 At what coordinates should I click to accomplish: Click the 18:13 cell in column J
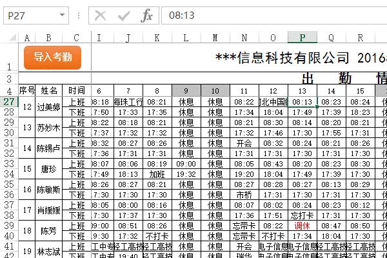tap(128, 174)
